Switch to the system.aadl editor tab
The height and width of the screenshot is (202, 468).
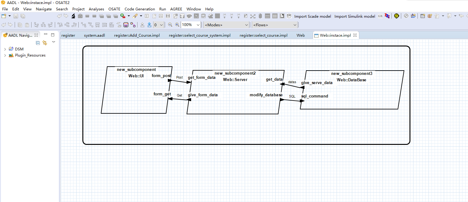tap(94, 35)
